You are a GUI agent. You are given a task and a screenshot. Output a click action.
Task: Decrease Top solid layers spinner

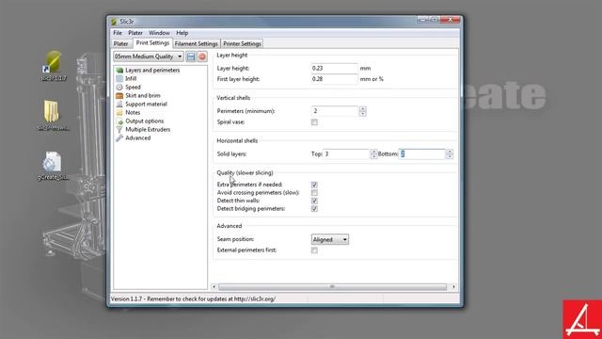pos(373,156)
